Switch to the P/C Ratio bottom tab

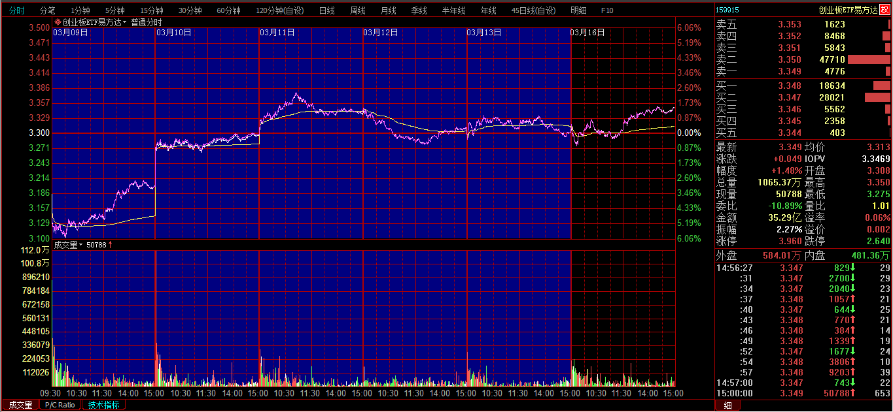60,405
